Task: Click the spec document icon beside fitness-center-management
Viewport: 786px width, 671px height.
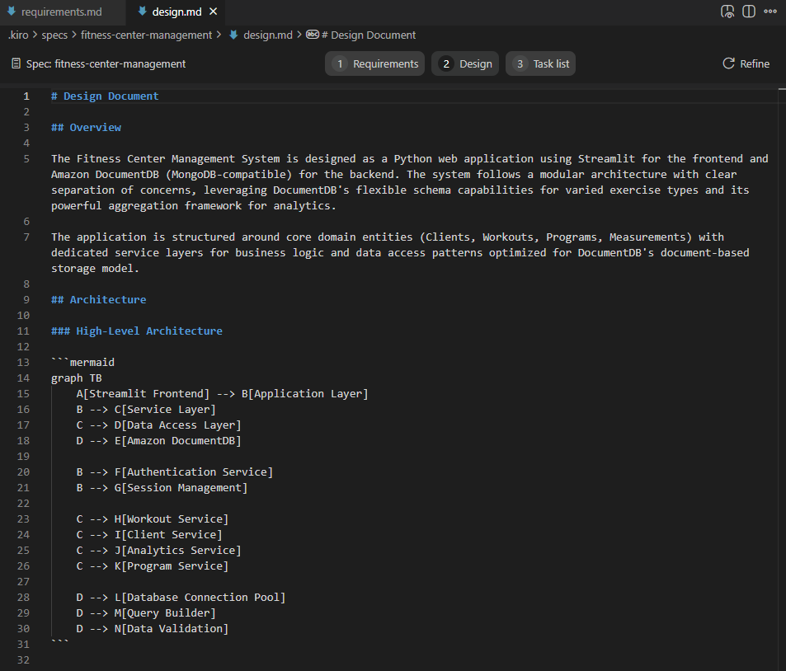Action: pyautogui.click(x=16, y=63)
